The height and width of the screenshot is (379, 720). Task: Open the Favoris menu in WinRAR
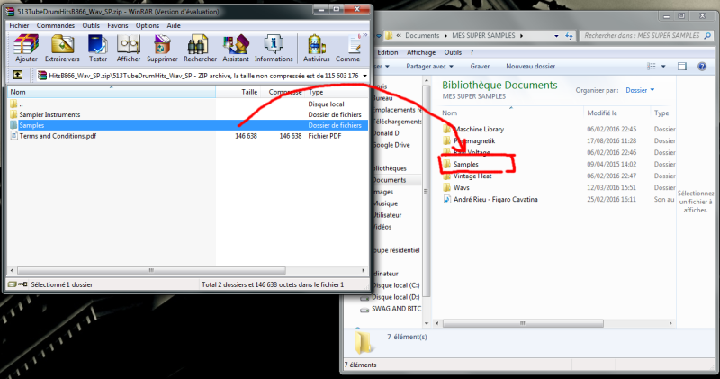[118, 25]
